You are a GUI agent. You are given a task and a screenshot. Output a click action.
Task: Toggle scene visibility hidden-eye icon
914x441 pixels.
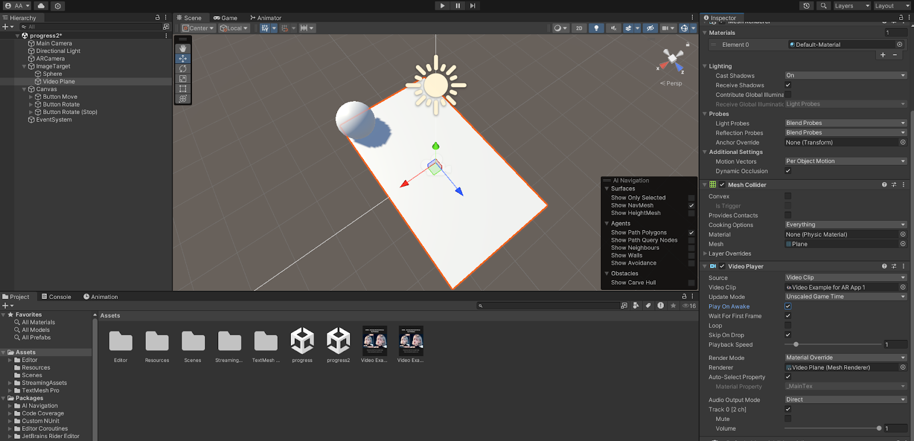[650, 28]
